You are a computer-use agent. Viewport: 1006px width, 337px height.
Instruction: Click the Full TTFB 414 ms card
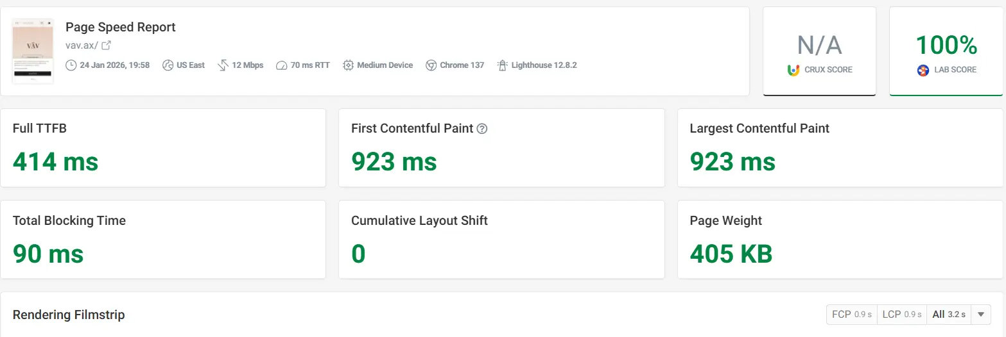pyautogui.click(x=163, y=148)
